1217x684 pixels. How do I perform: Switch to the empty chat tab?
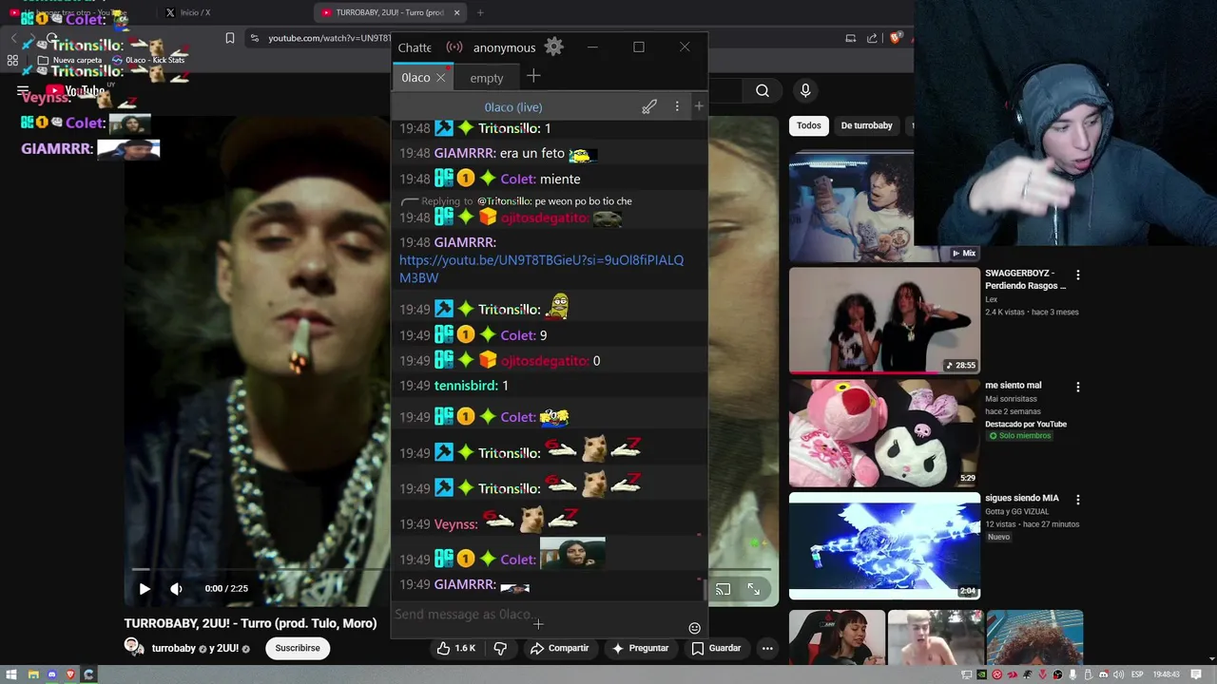click(486, 78)
